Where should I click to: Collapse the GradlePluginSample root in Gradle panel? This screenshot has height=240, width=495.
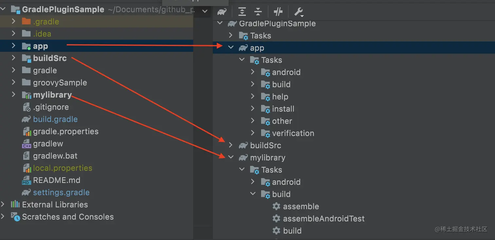(219, 23)
